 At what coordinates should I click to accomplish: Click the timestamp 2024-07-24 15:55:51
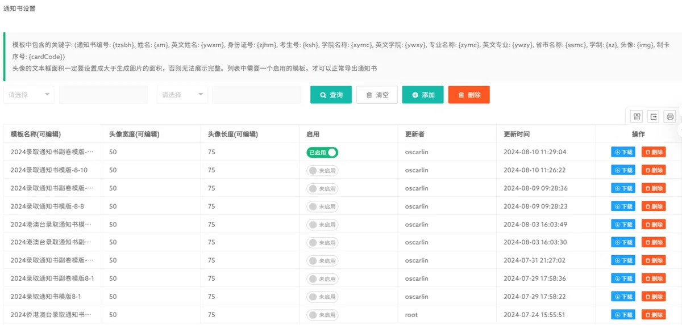point(535,315)
